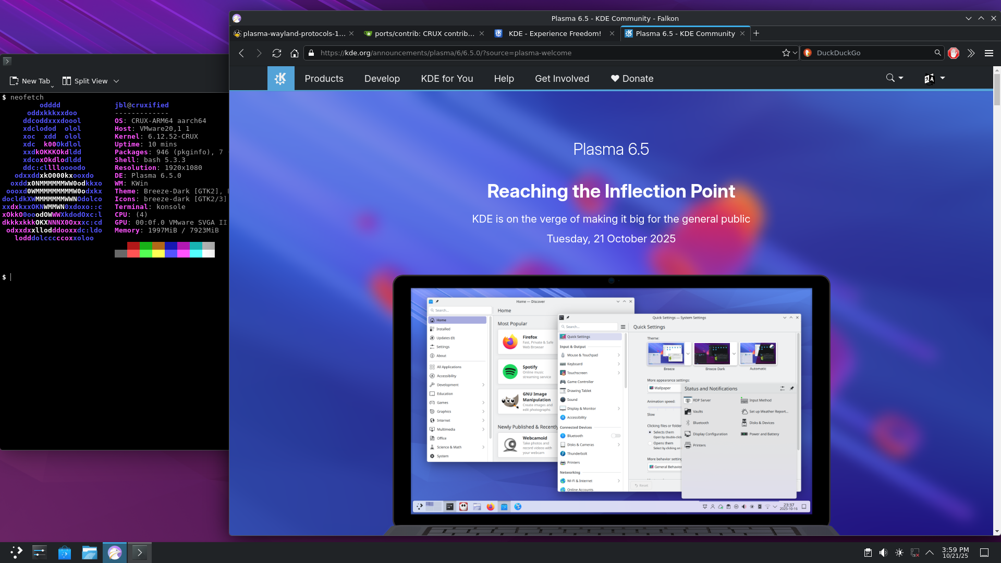
Task: Show hidden system tray icons arrow
Action: [x=930, y=553]
